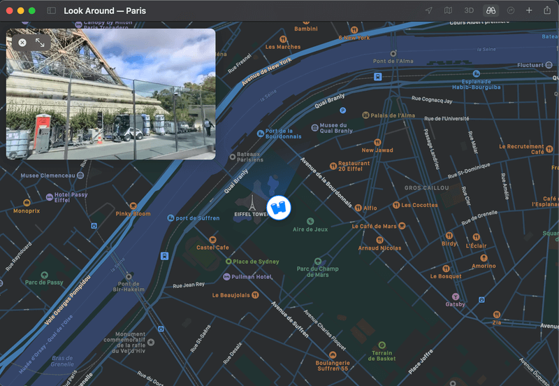559x386 pixels.
Task: Toggle the sidebar panel
Action: pos(51,10)
